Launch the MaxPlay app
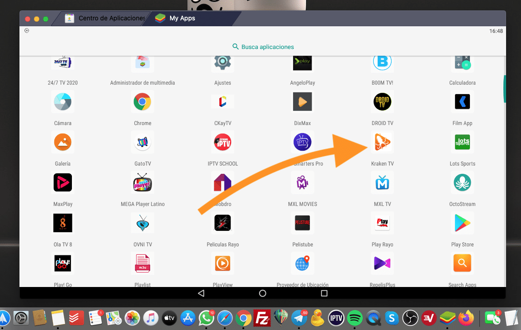This screenshot has height=330, width=521. pyautogui.click(x=62, y=182)
